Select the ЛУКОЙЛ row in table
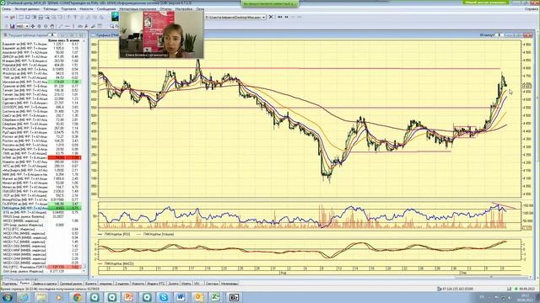540x303 pixels. (41, 191)
